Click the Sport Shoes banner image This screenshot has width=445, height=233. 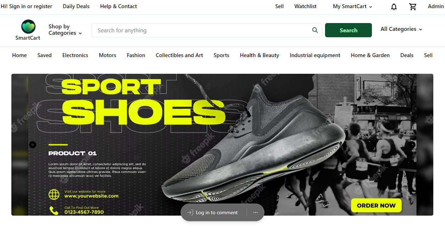pyautogui.click(x=222, y=142)
